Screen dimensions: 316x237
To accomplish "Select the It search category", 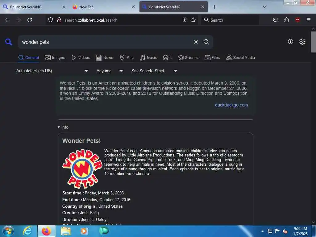I will click(x=167, y=58).
